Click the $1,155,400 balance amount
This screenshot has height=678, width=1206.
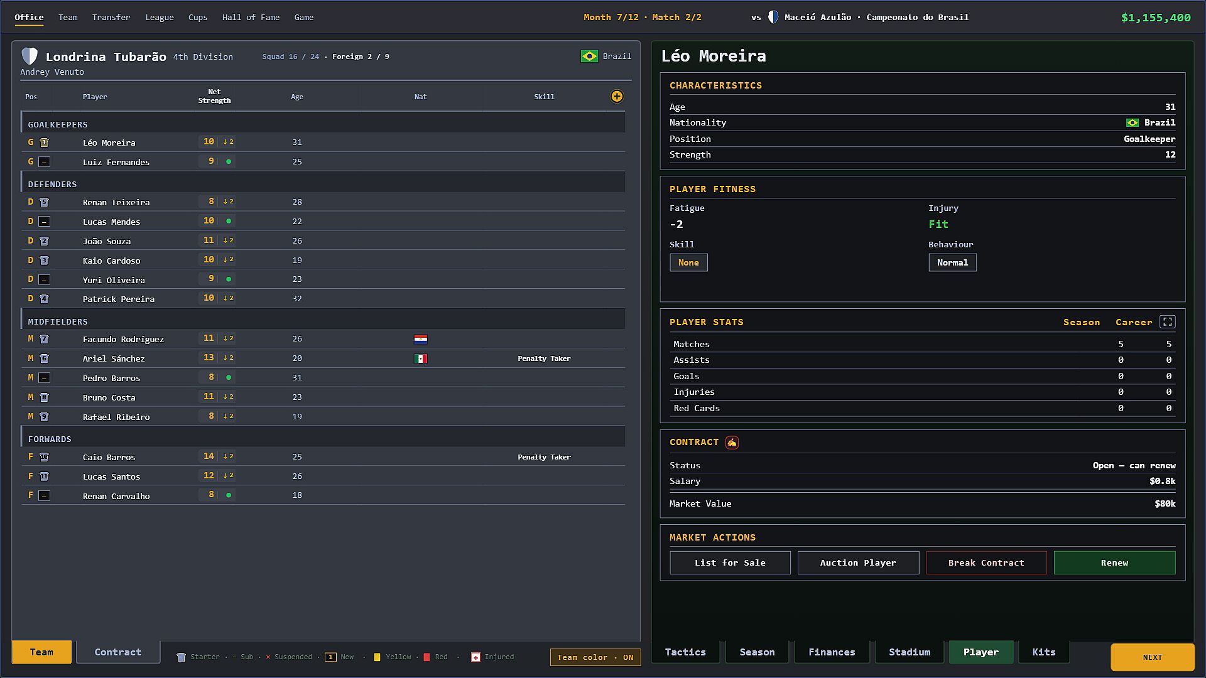[x=1156, y=18]
